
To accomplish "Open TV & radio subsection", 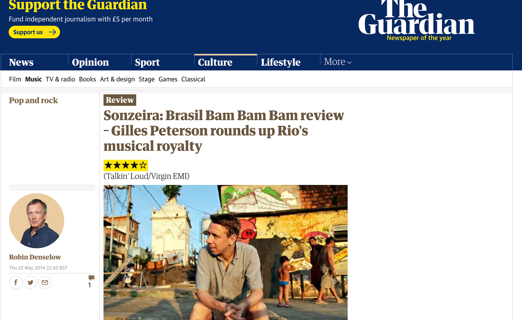I will pos(60,79).
